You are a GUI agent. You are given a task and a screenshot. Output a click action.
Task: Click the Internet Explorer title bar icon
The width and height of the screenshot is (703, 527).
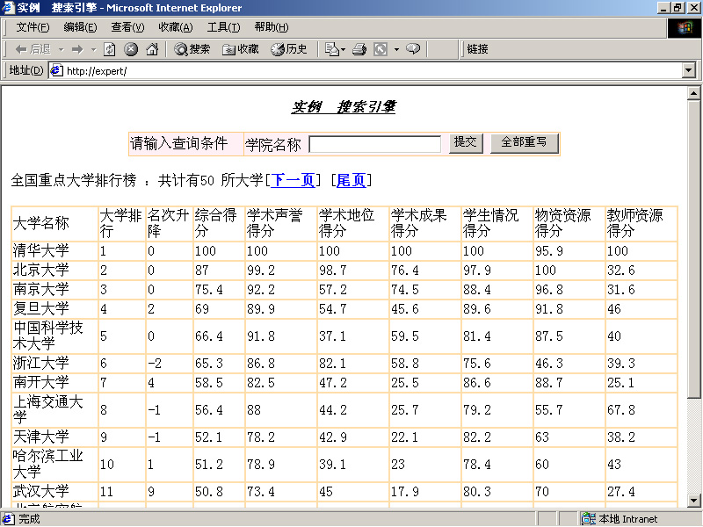(8, 8)
